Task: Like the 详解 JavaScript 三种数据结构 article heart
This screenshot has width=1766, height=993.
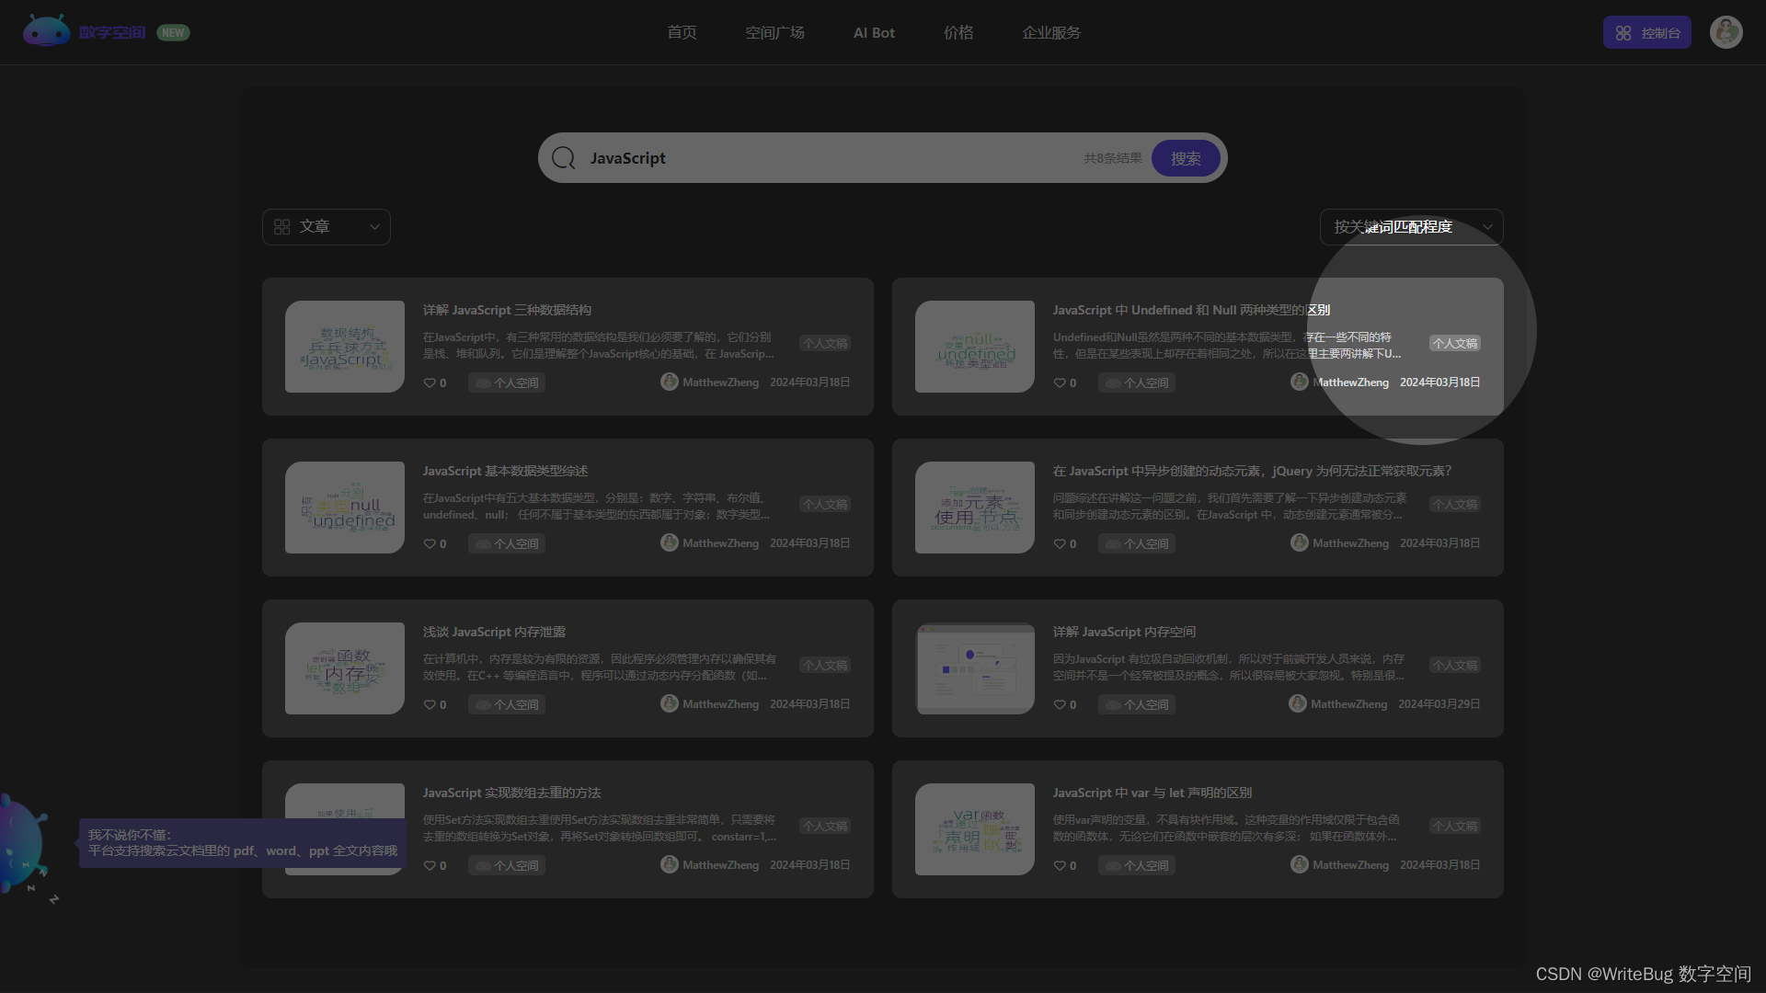Action: pos(430,382)
